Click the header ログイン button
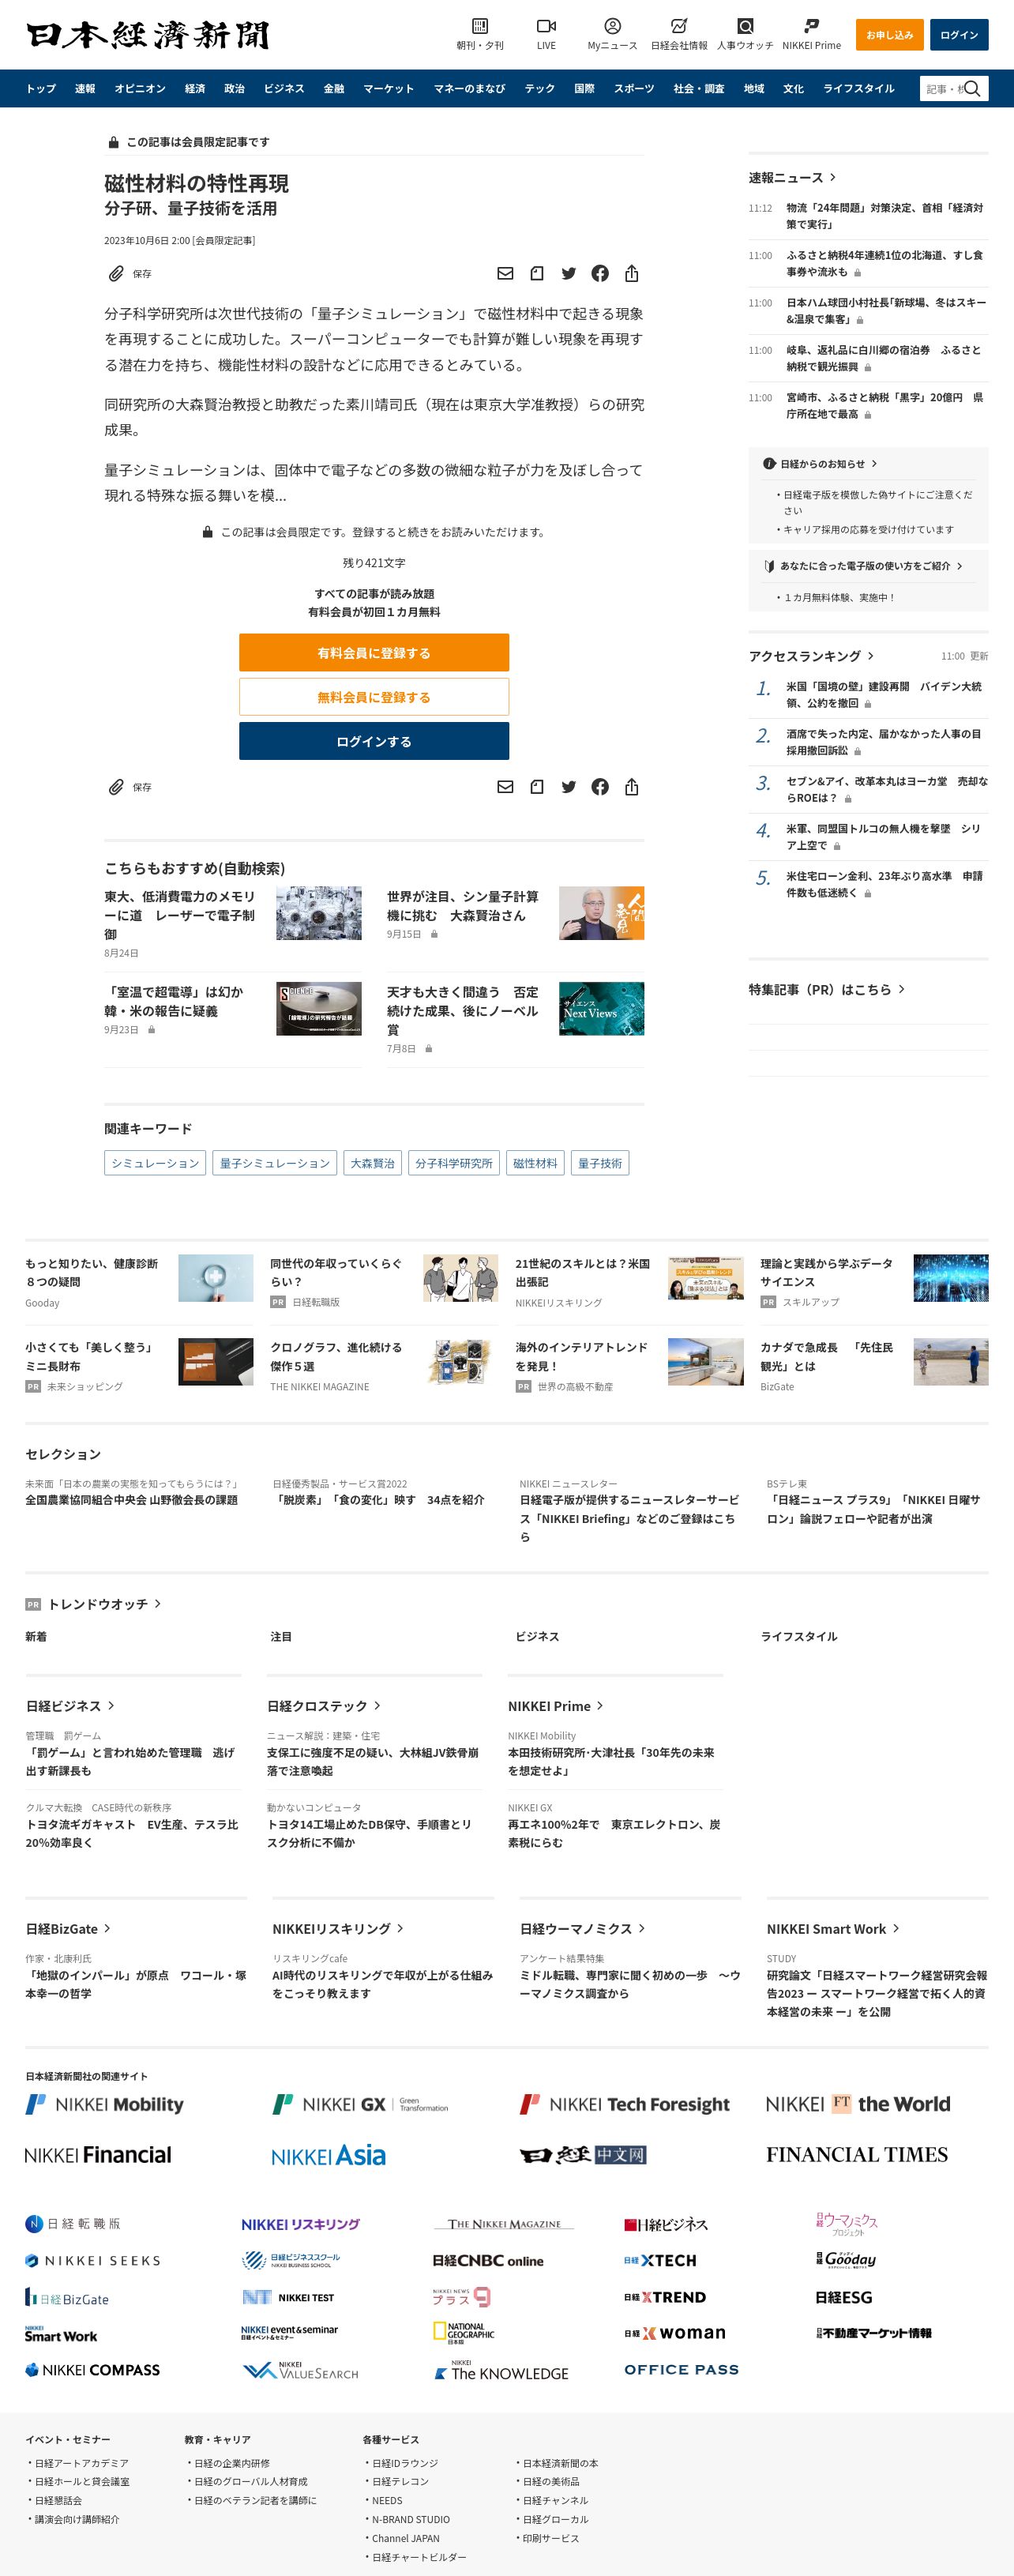This screenshot has height=2576, width=1014. point(959,35)
